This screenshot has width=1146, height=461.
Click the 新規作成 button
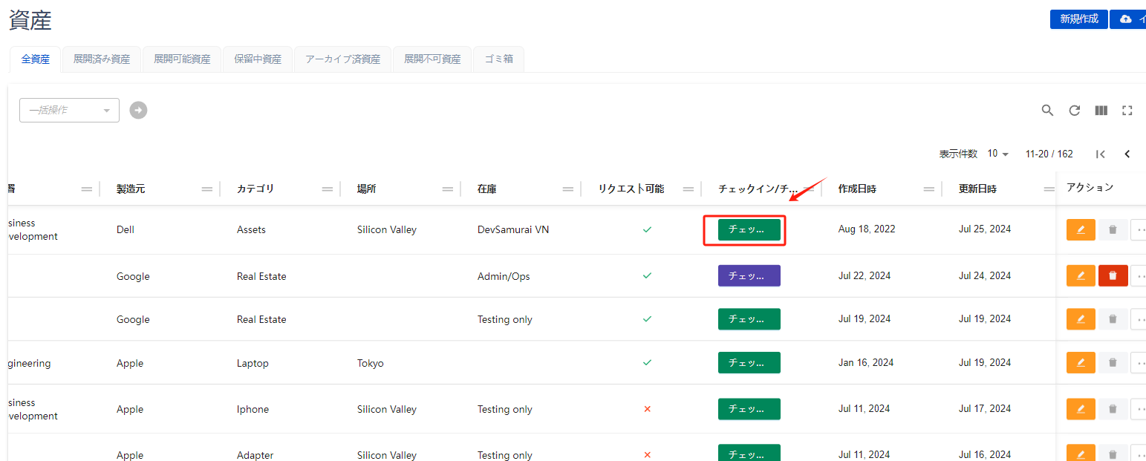click(1078, 19)
